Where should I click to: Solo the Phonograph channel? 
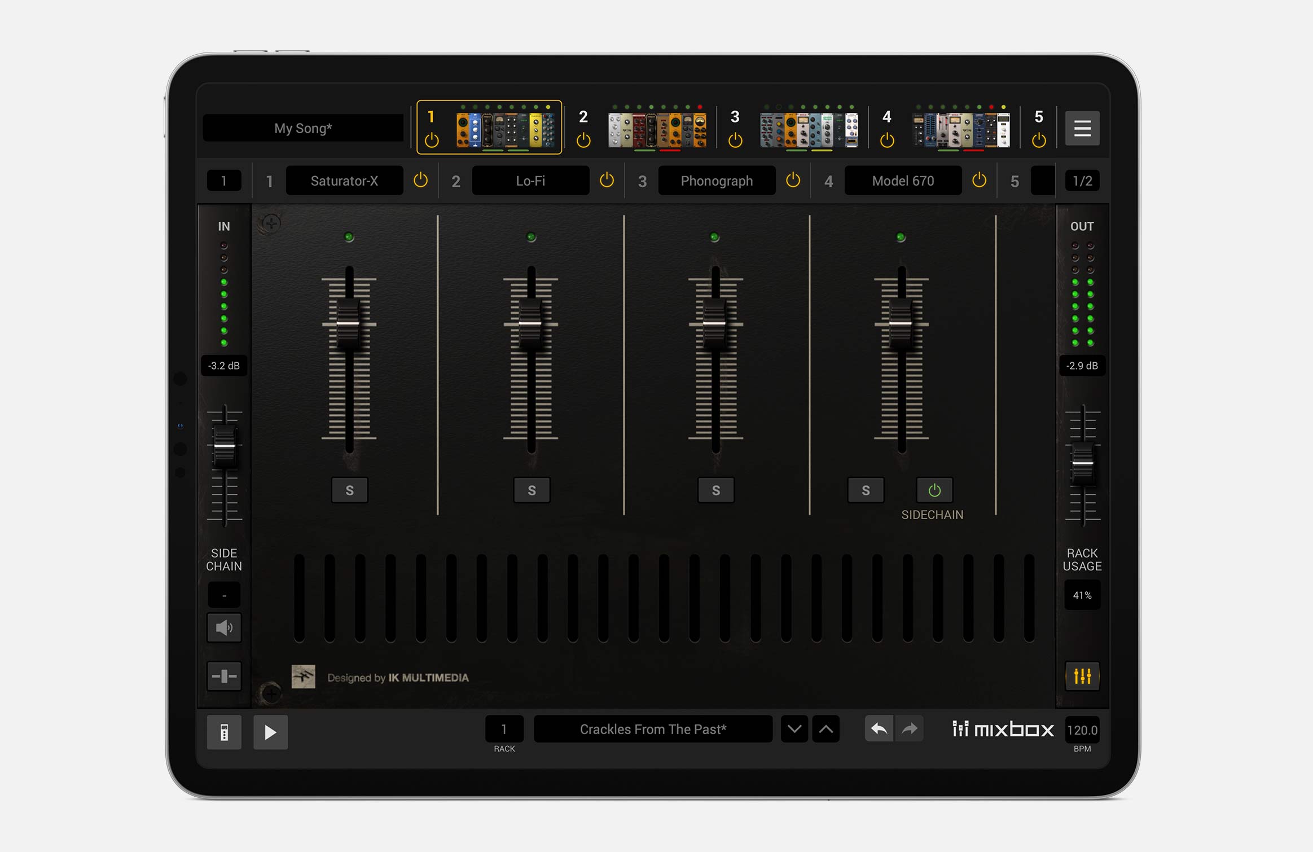715,490
